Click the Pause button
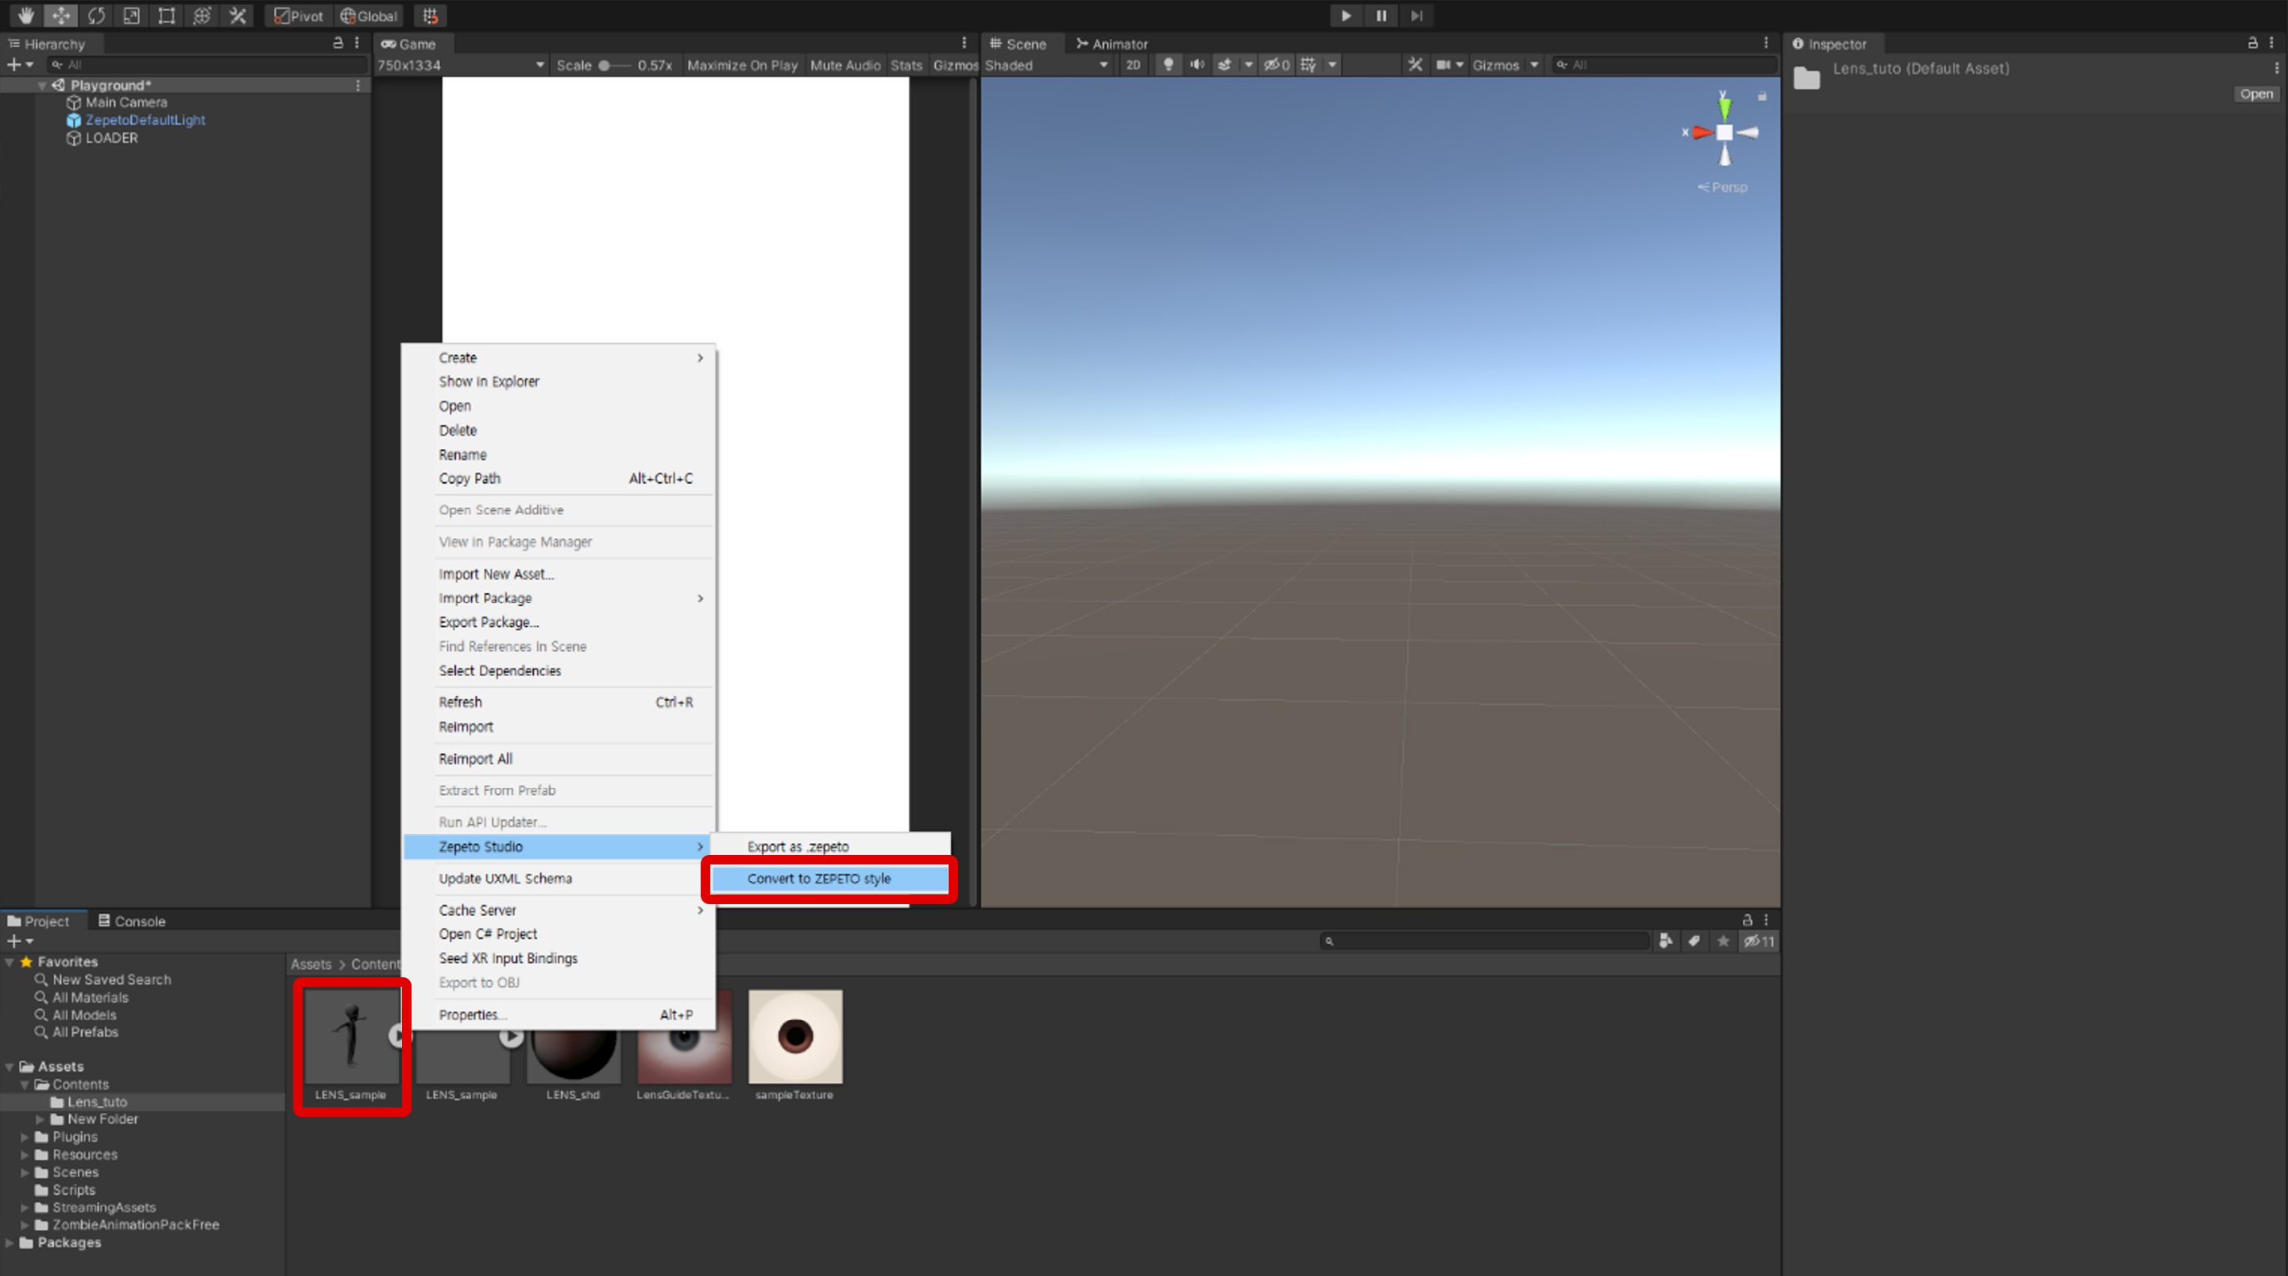 1382,15
